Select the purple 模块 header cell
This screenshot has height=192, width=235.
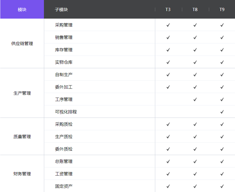(x=22, y=9)
